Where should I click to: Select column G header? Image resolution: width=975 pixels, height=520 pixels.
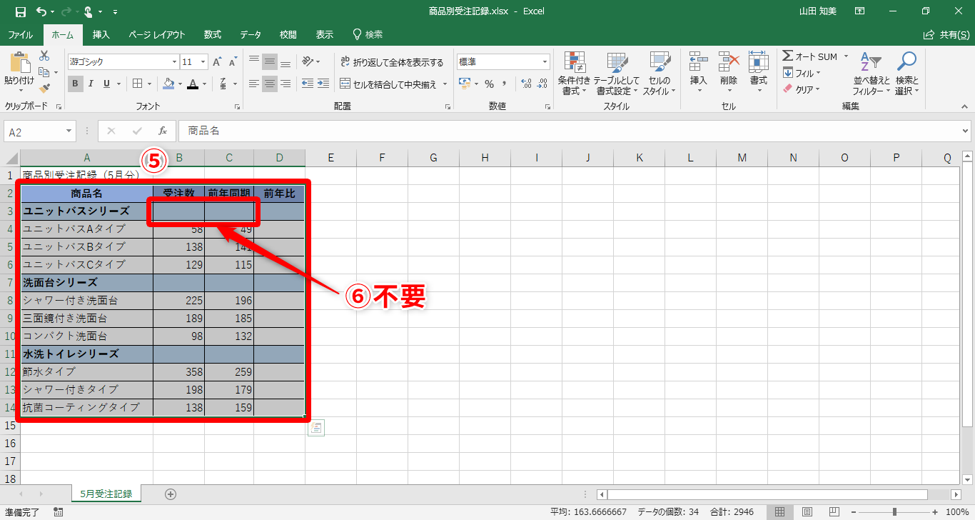point(433,158)
